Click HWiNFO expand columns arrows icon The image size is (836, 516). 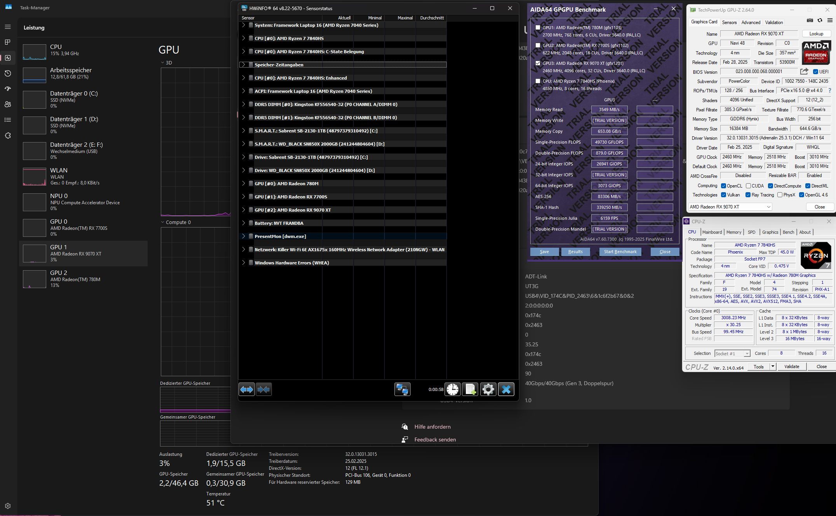(x=247, y=389)
